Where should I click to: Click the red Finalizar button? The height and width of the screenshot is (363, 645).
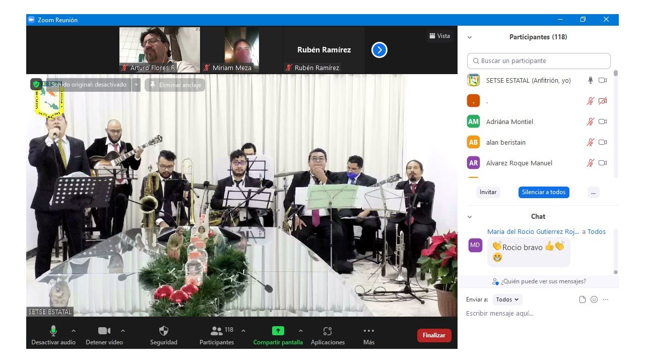tap(434, 335)
